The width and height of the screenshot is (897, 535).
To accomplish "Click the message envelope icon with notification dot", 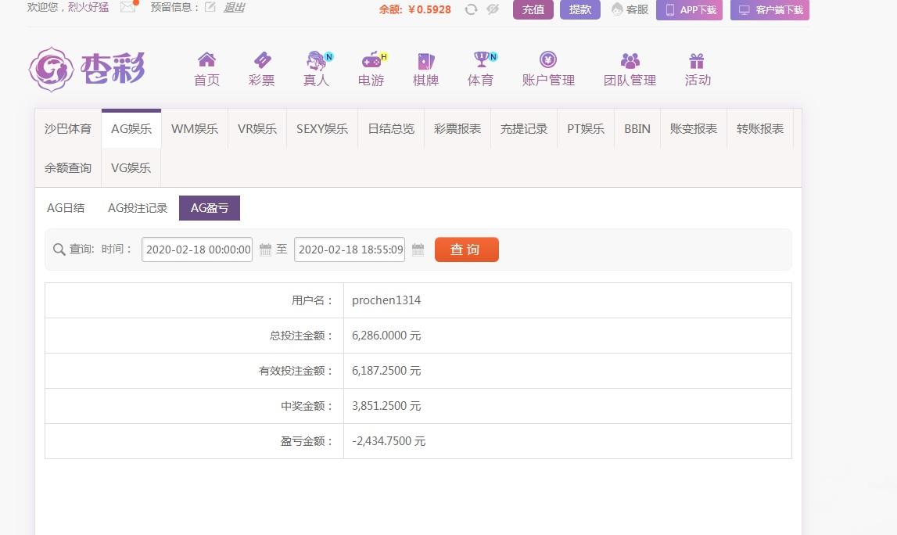I will pos(127,8).
